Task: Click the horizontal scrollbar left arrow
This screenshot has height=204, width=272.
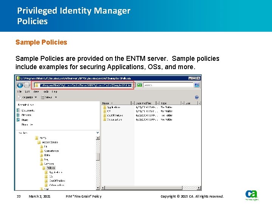Action: [103, 188]
